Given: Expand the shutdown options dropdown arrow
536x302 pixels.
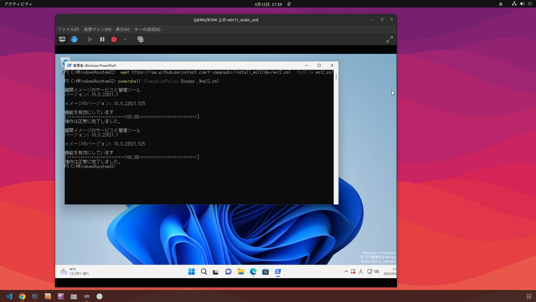Looking at the screenshot, I should (x=125, y=39).
